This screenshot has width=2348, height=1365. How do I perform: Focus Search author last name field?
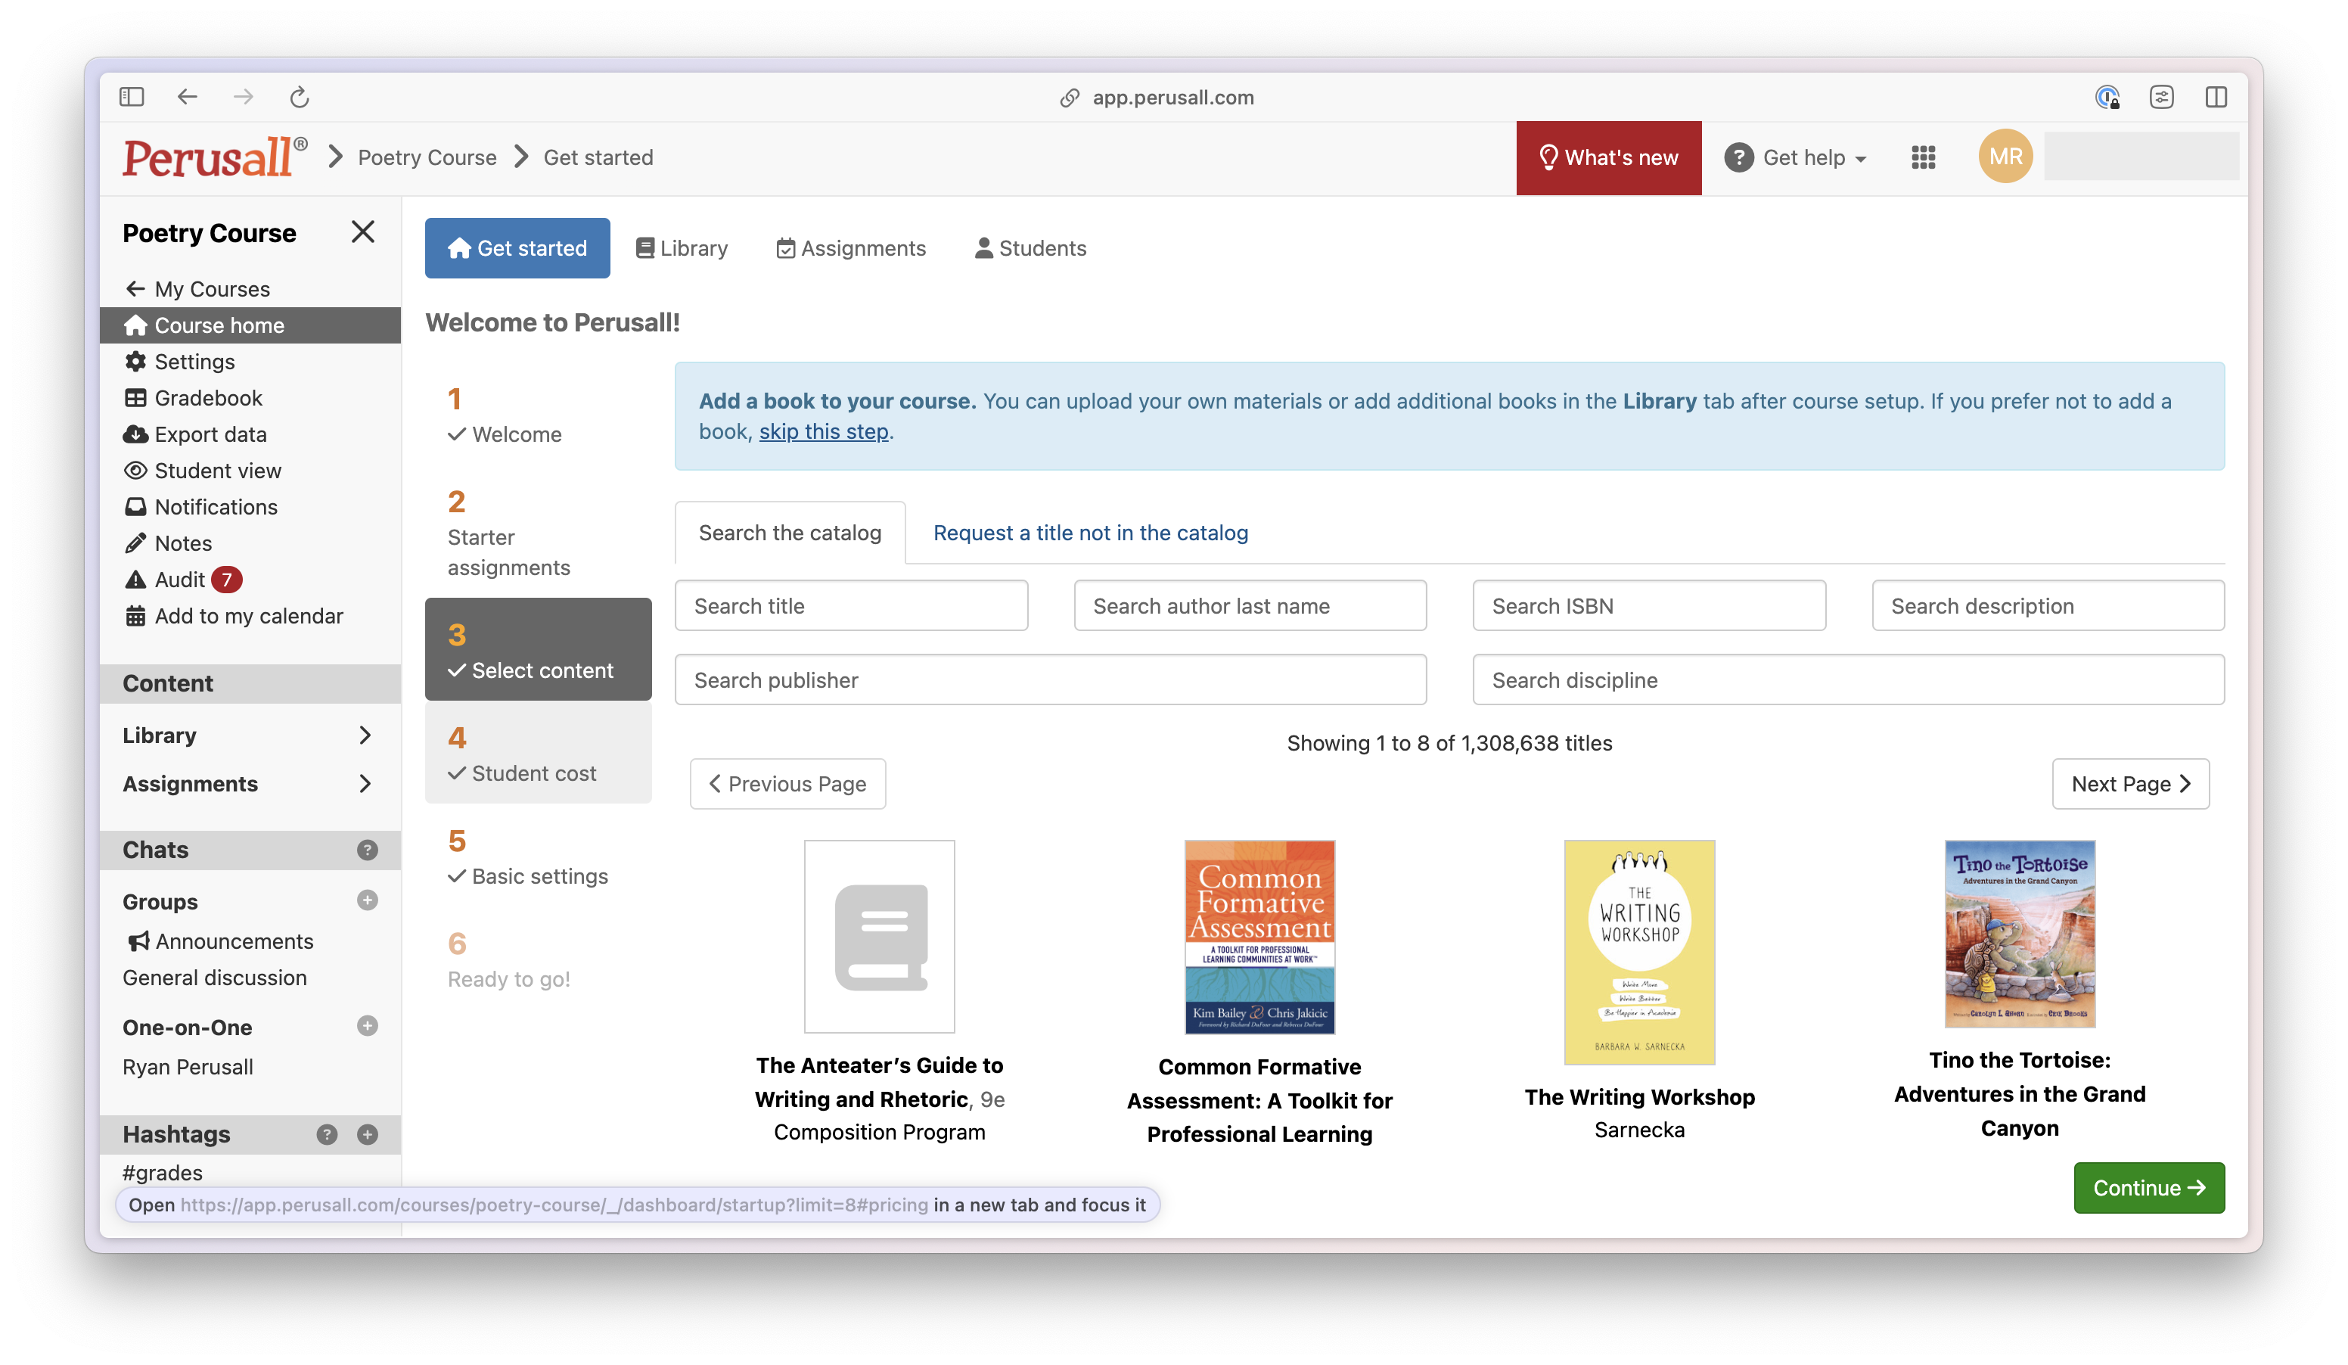pos(1250,605)
